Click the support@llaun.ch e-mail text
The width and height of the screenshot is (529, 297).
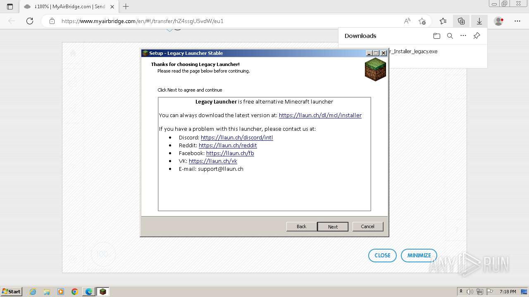[221, 169]
